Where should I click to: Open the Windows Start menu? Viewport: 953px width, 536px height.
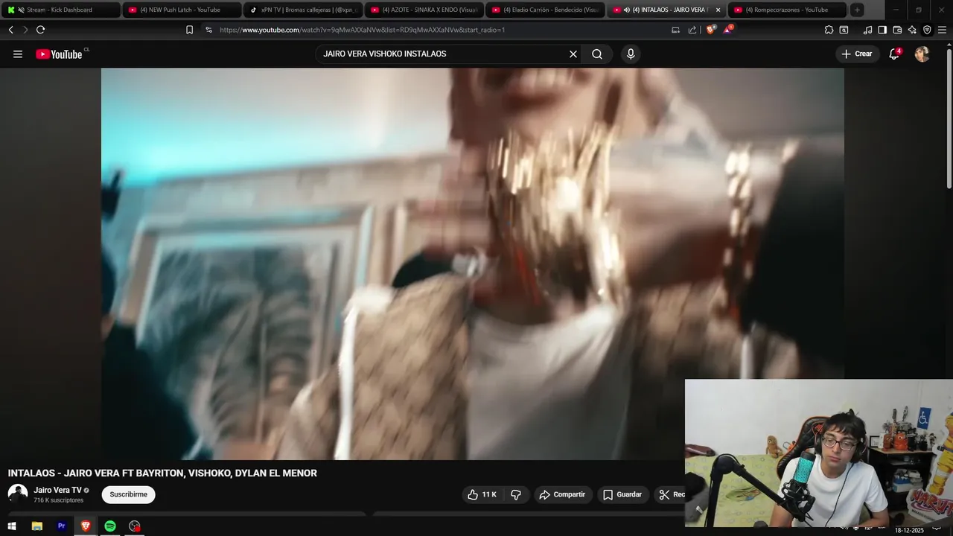[x=11, y=526]
